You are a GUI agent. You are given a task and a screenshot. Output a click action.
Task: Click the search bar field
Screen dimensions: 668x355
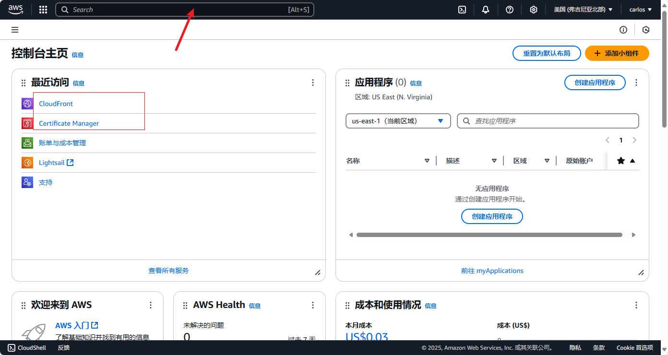185,10
